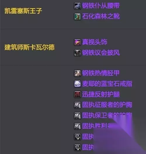
Task: Click the 真视头饰 headpiece item icon
Action: [77, 42]
